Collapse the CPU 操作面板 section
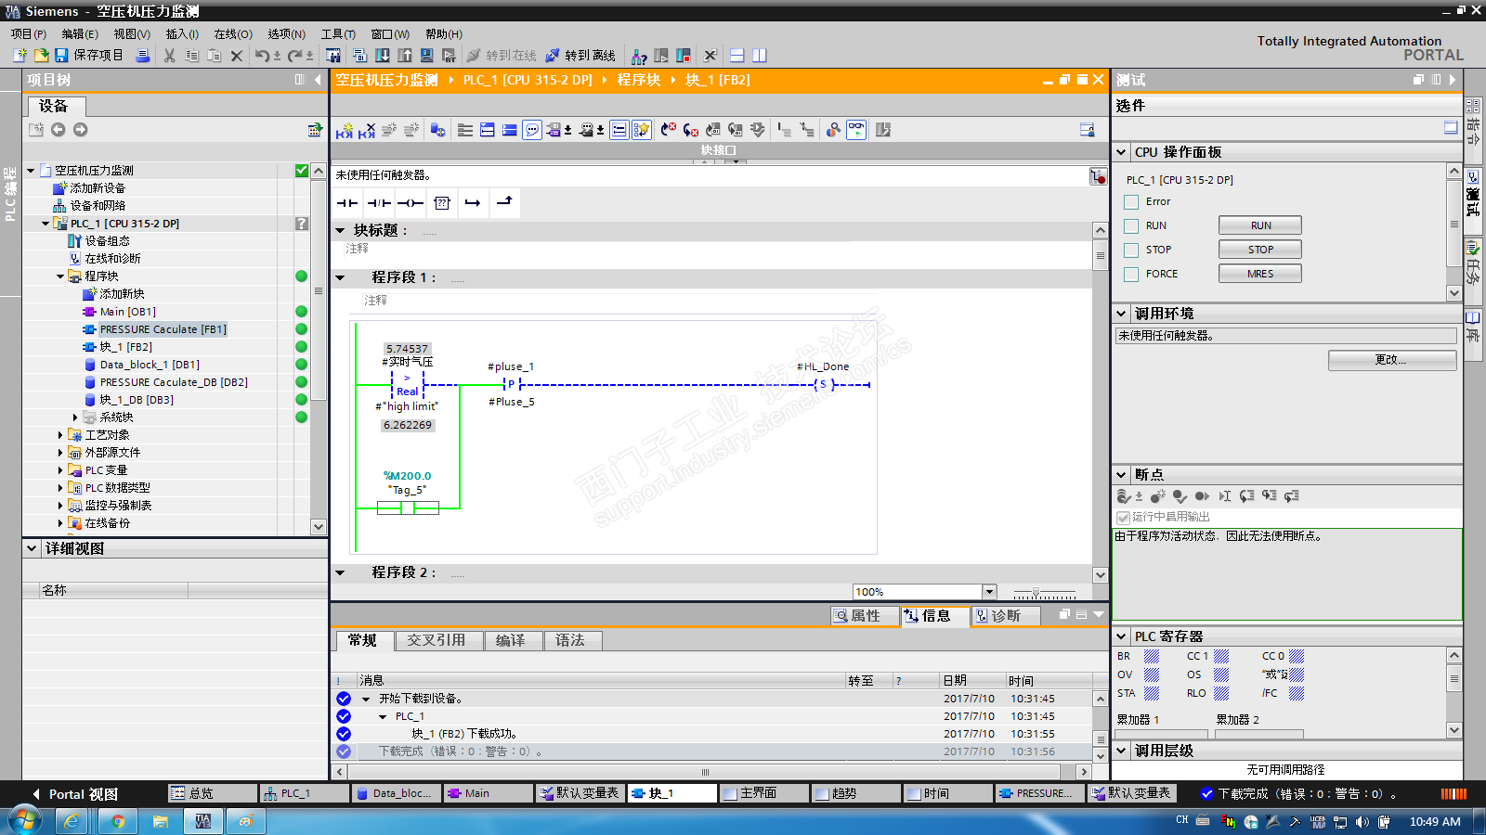This screenshot has width=1486, height=835. click(x=1122, y=152)
